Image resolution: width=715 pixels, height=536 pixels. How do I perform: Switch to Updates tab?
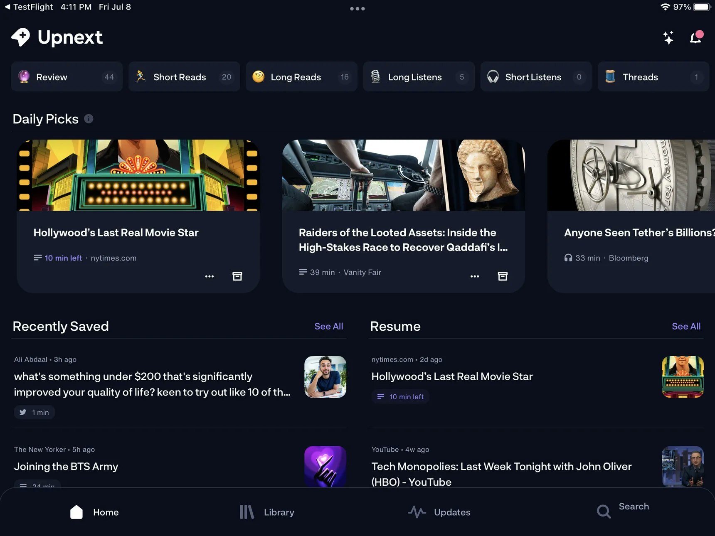[x=439, y=512]
